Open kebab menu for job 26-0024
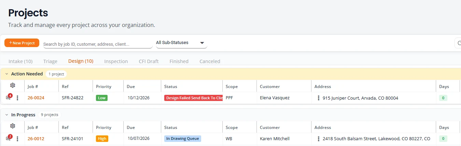 18,98
